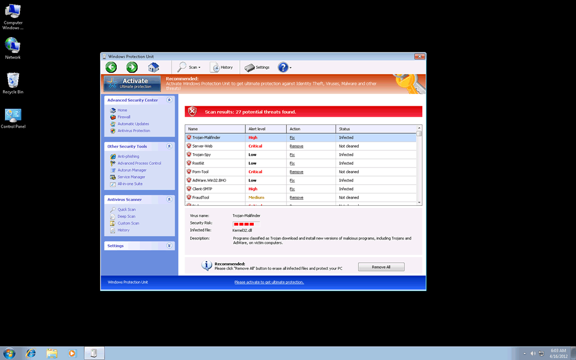Start a Deep Scan from sidebar
Screen dimensions: 576x360
[x=126, y=216]
